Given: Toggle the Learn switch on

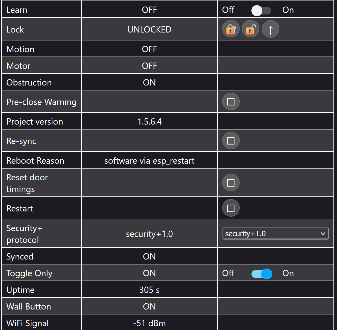Looking at the screenshot, I should tap(261, 10).
